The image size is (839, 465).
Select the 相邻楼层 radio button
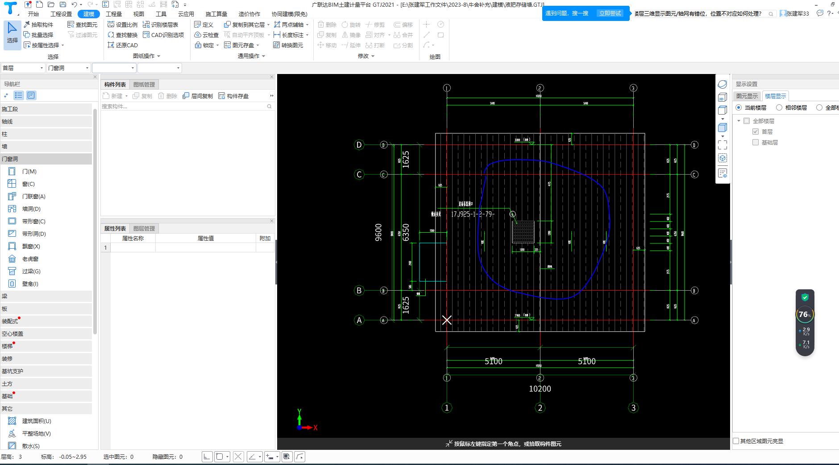coord(779,107)
